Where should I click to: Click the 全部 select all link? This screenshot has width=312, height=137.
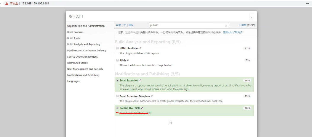coord(118,25)
